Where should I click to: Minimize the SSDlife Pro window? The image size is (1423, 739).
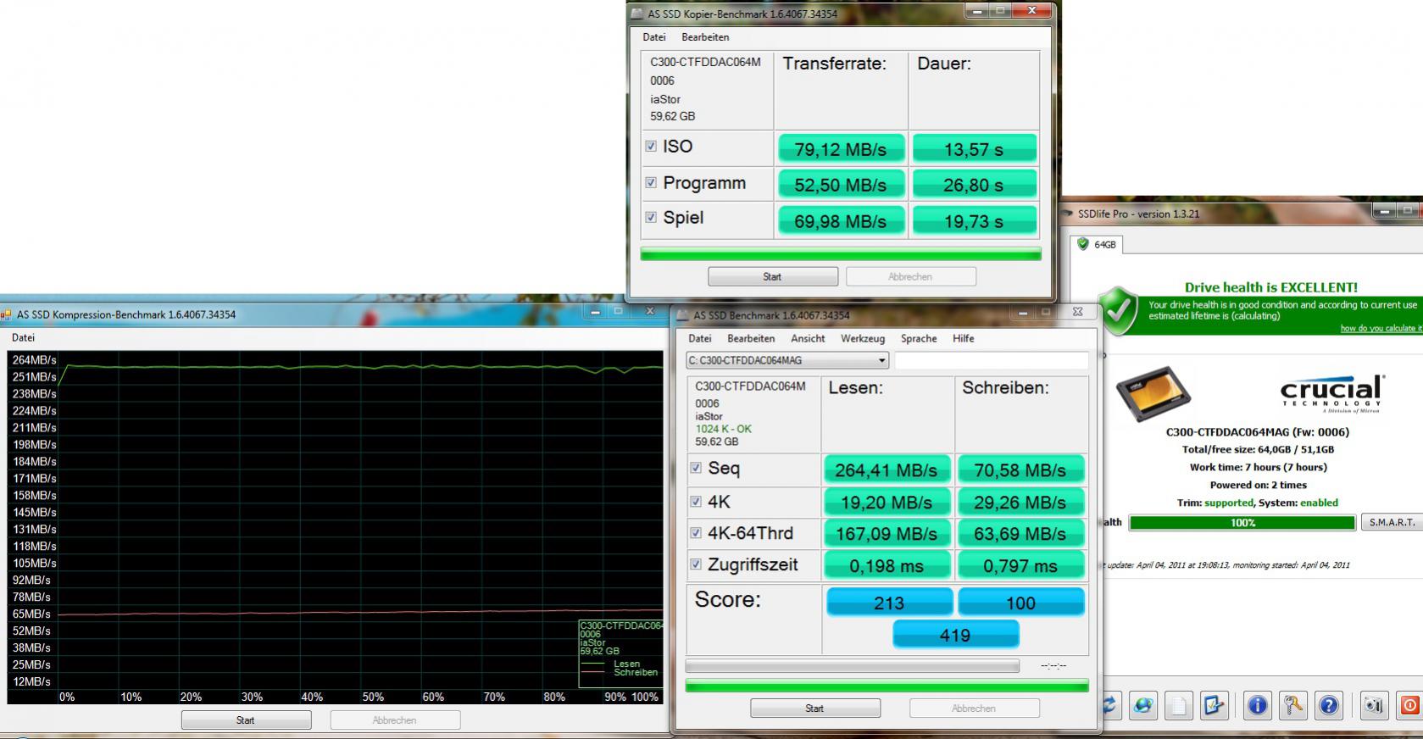[x=1386, y=210]
